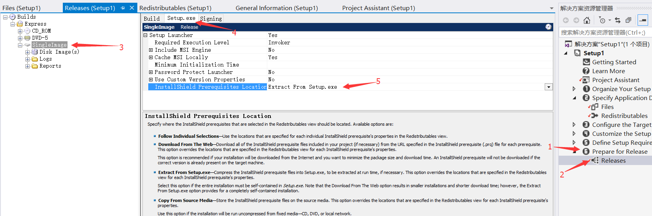
Task: Collapse the Express tree node
Action: click(x=12, y=24)
